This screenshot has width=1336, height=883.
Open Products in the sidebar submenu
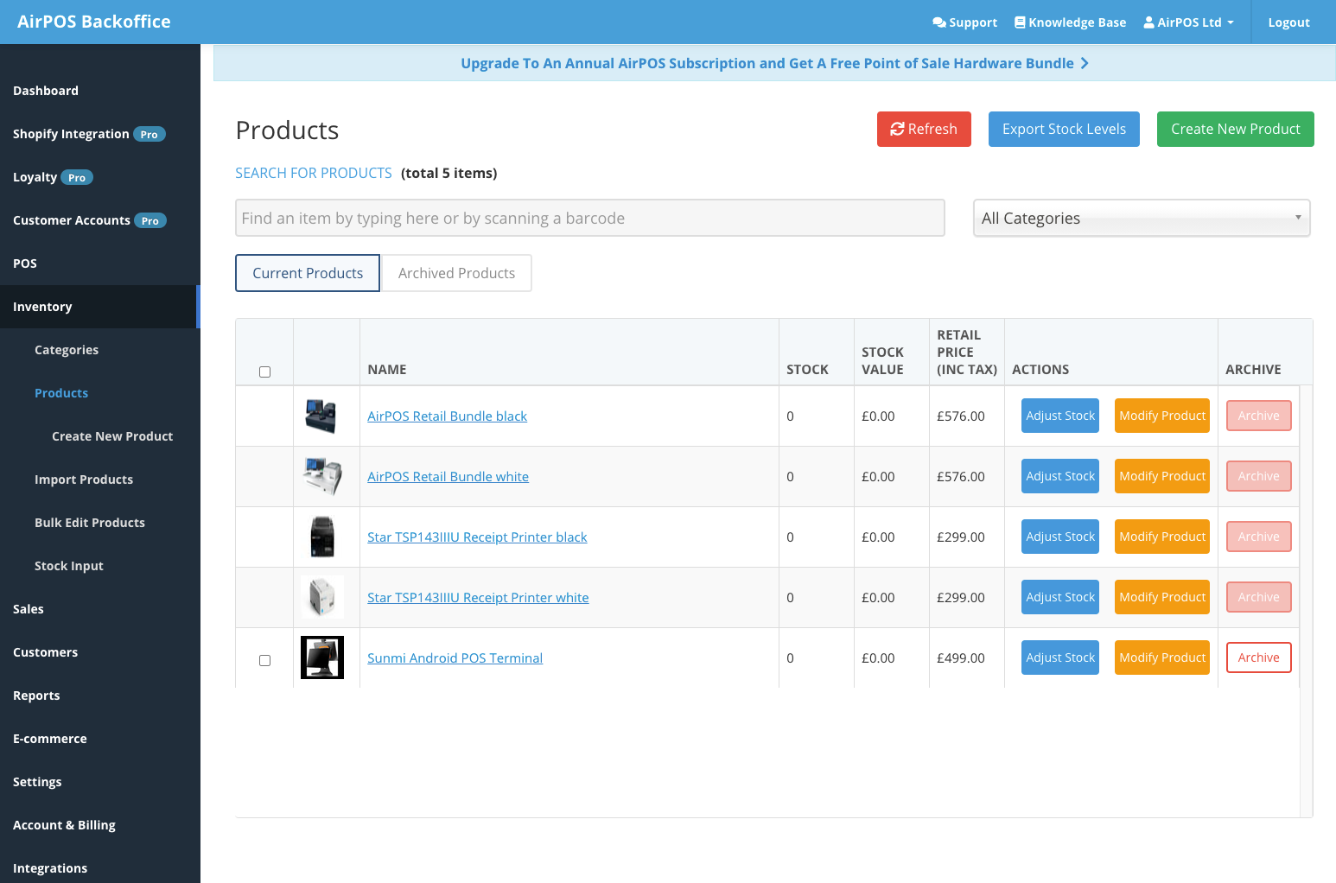point(61,393)
